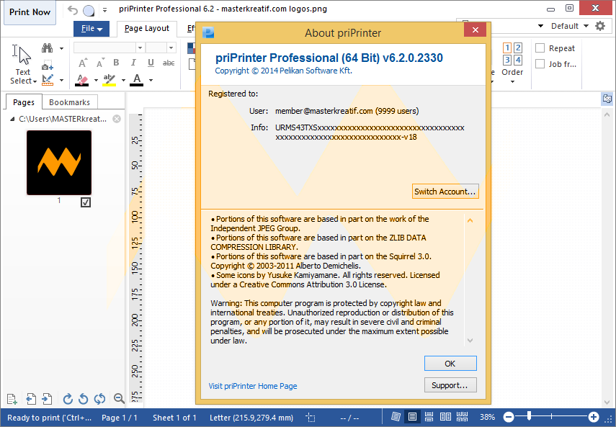The width and height of the screenshot is (616, 427).
Task: Click the eraser text color swatch
Action: [x=82, y=80]
